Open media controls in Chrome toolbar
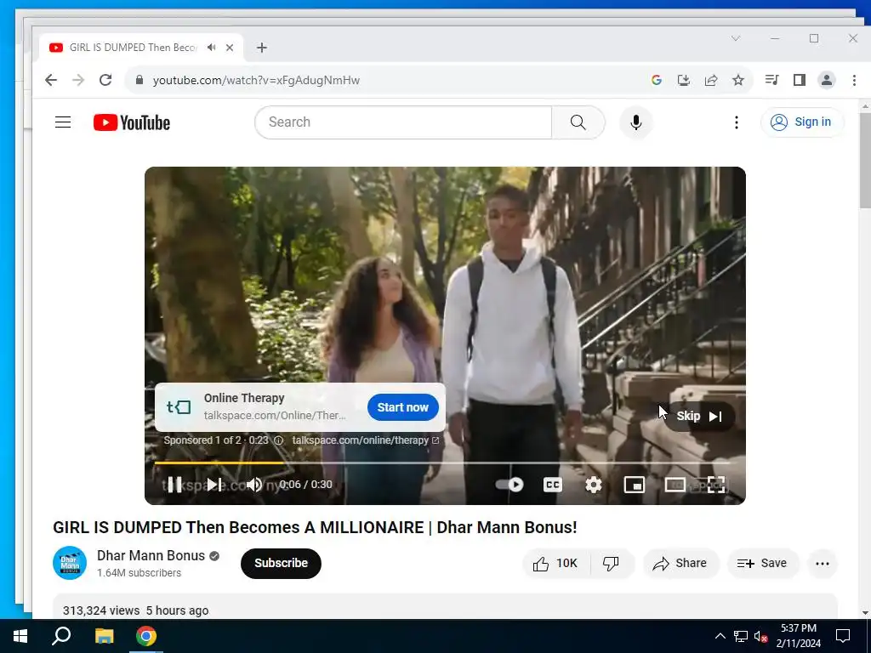Viewport: 871px width, 653px height. click(771, 80)
